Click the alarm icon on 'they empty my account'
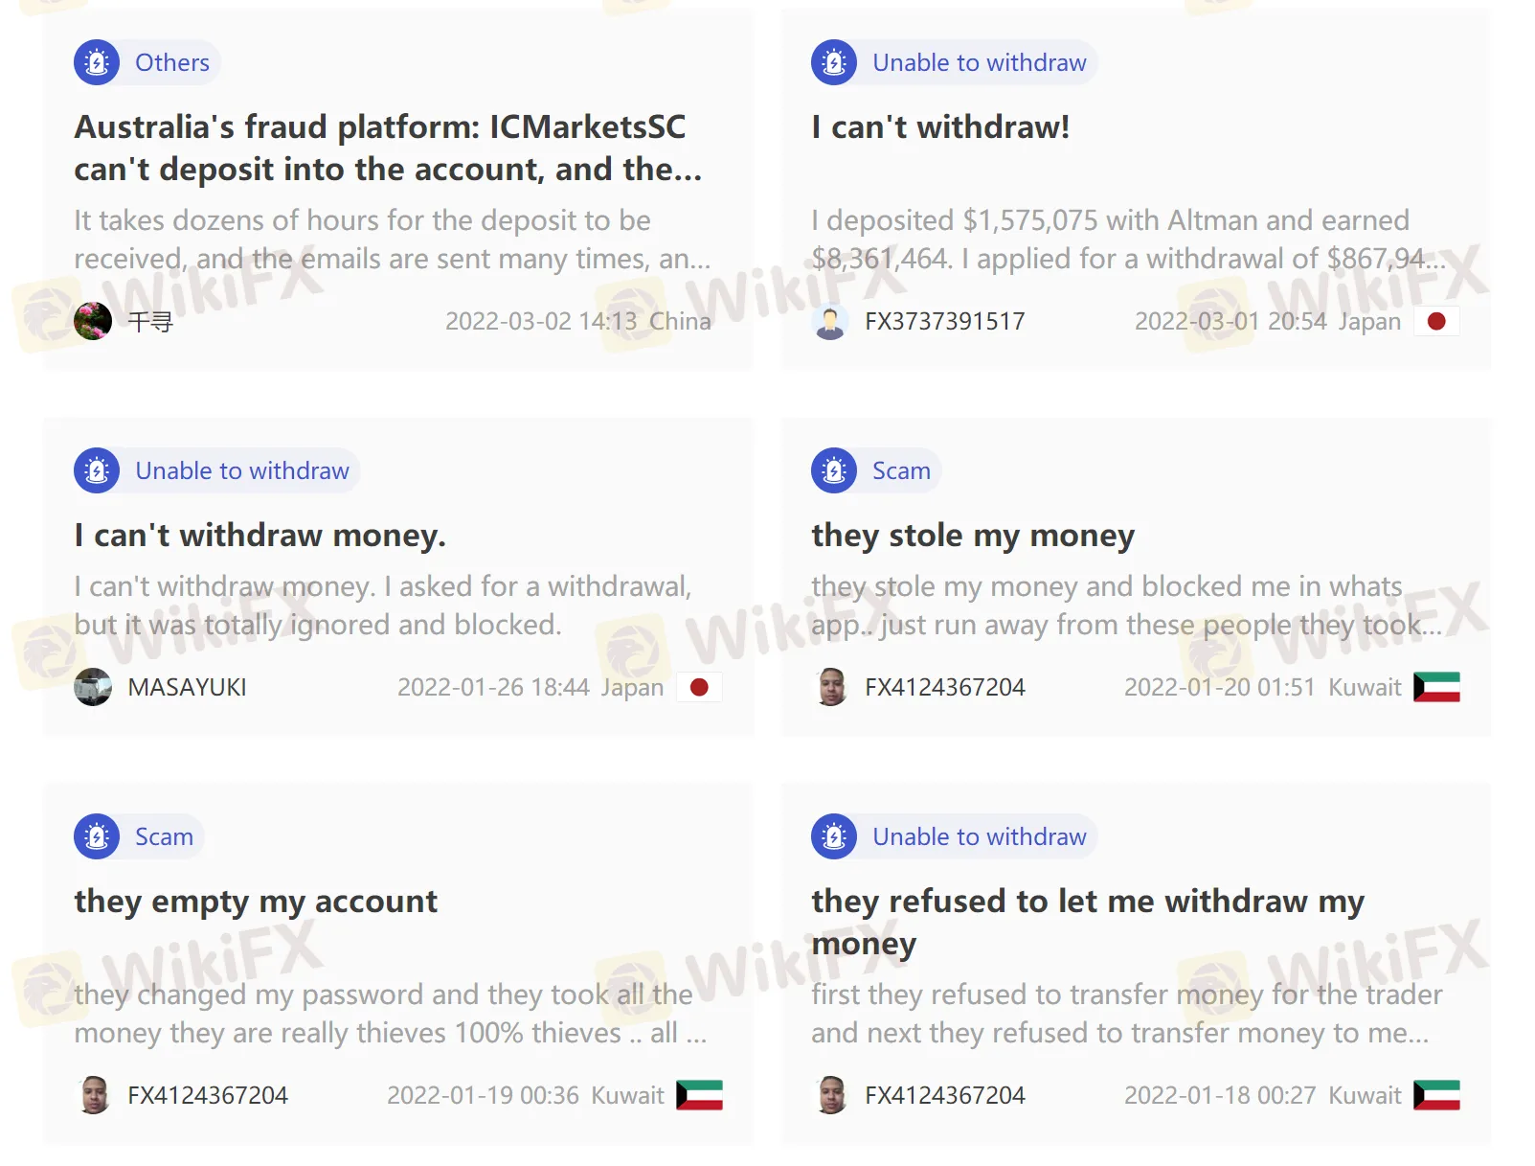The height and width of the screenshot is (1166, 1535). [x=97, y=836]
